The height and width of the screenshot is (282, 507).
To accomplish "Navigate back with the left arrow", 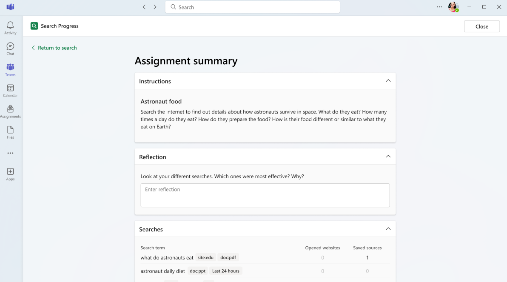I will [144, 7].
